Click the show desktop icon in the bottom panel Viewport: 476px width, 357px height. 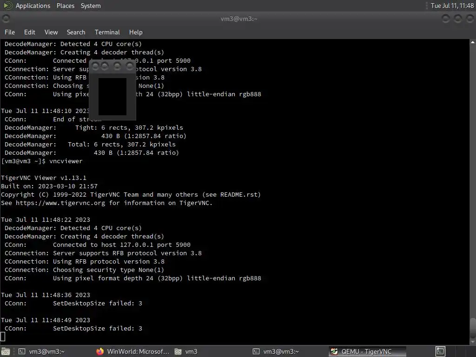[6, 351]
